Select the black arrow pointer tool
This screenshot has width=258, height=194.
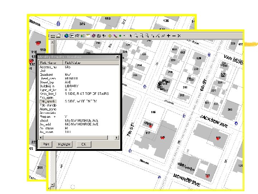131,36
